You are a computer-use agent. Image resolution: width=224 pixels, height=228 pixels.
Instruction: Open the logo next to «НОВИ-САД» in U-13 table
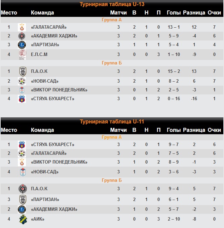pos(22,81)
